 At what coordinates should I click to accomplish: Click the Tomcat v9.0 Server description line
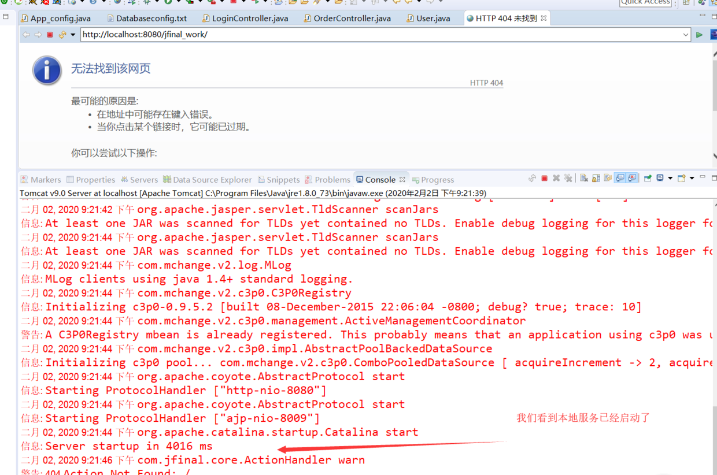tap(253, 193)
